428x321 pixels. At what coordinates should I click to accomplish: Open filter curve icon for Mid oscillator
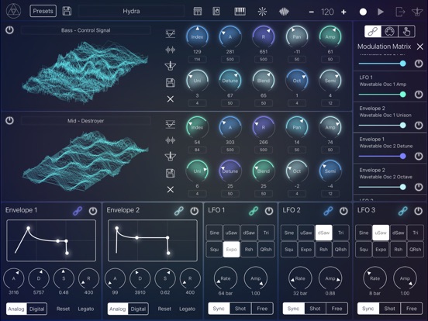[171, 124]
